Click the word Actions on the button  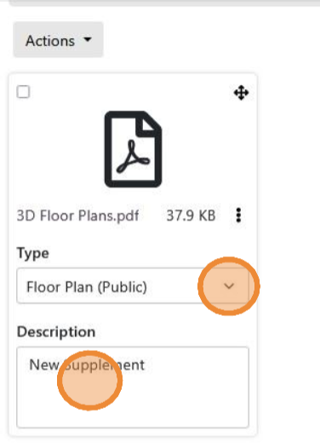[x=50, y=41]
